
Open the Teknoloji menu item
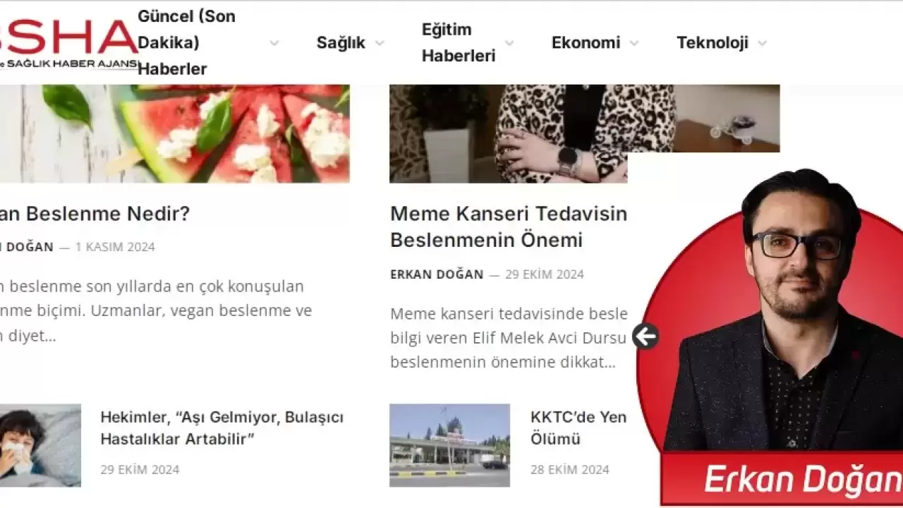tap(713, 43)
